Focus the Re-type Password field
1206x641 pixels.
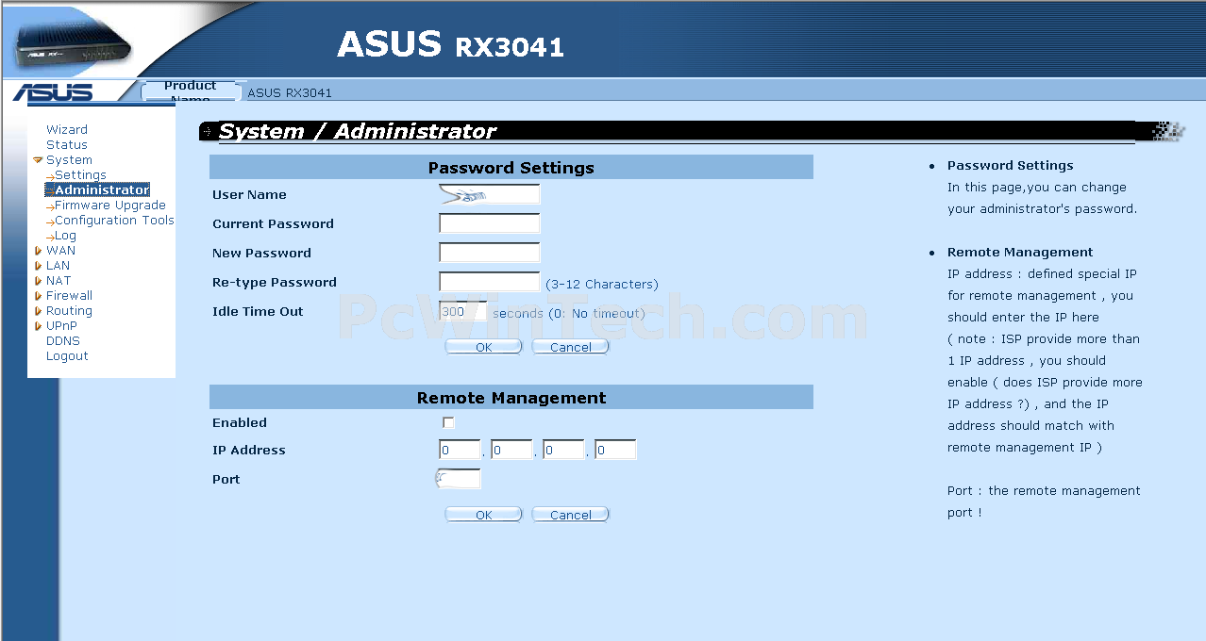point(490,282)
